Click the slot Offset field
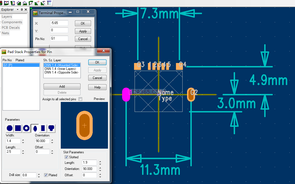Screen dimensions: 295x184 click(x=90, y=175)
